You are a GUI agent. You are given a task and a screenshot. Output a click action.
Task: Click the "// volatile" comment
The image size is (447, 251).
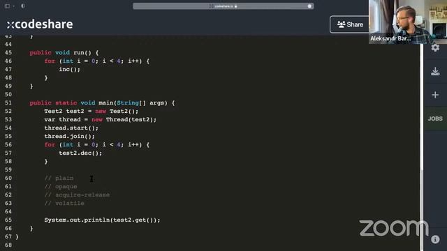[x=64, y=203]
